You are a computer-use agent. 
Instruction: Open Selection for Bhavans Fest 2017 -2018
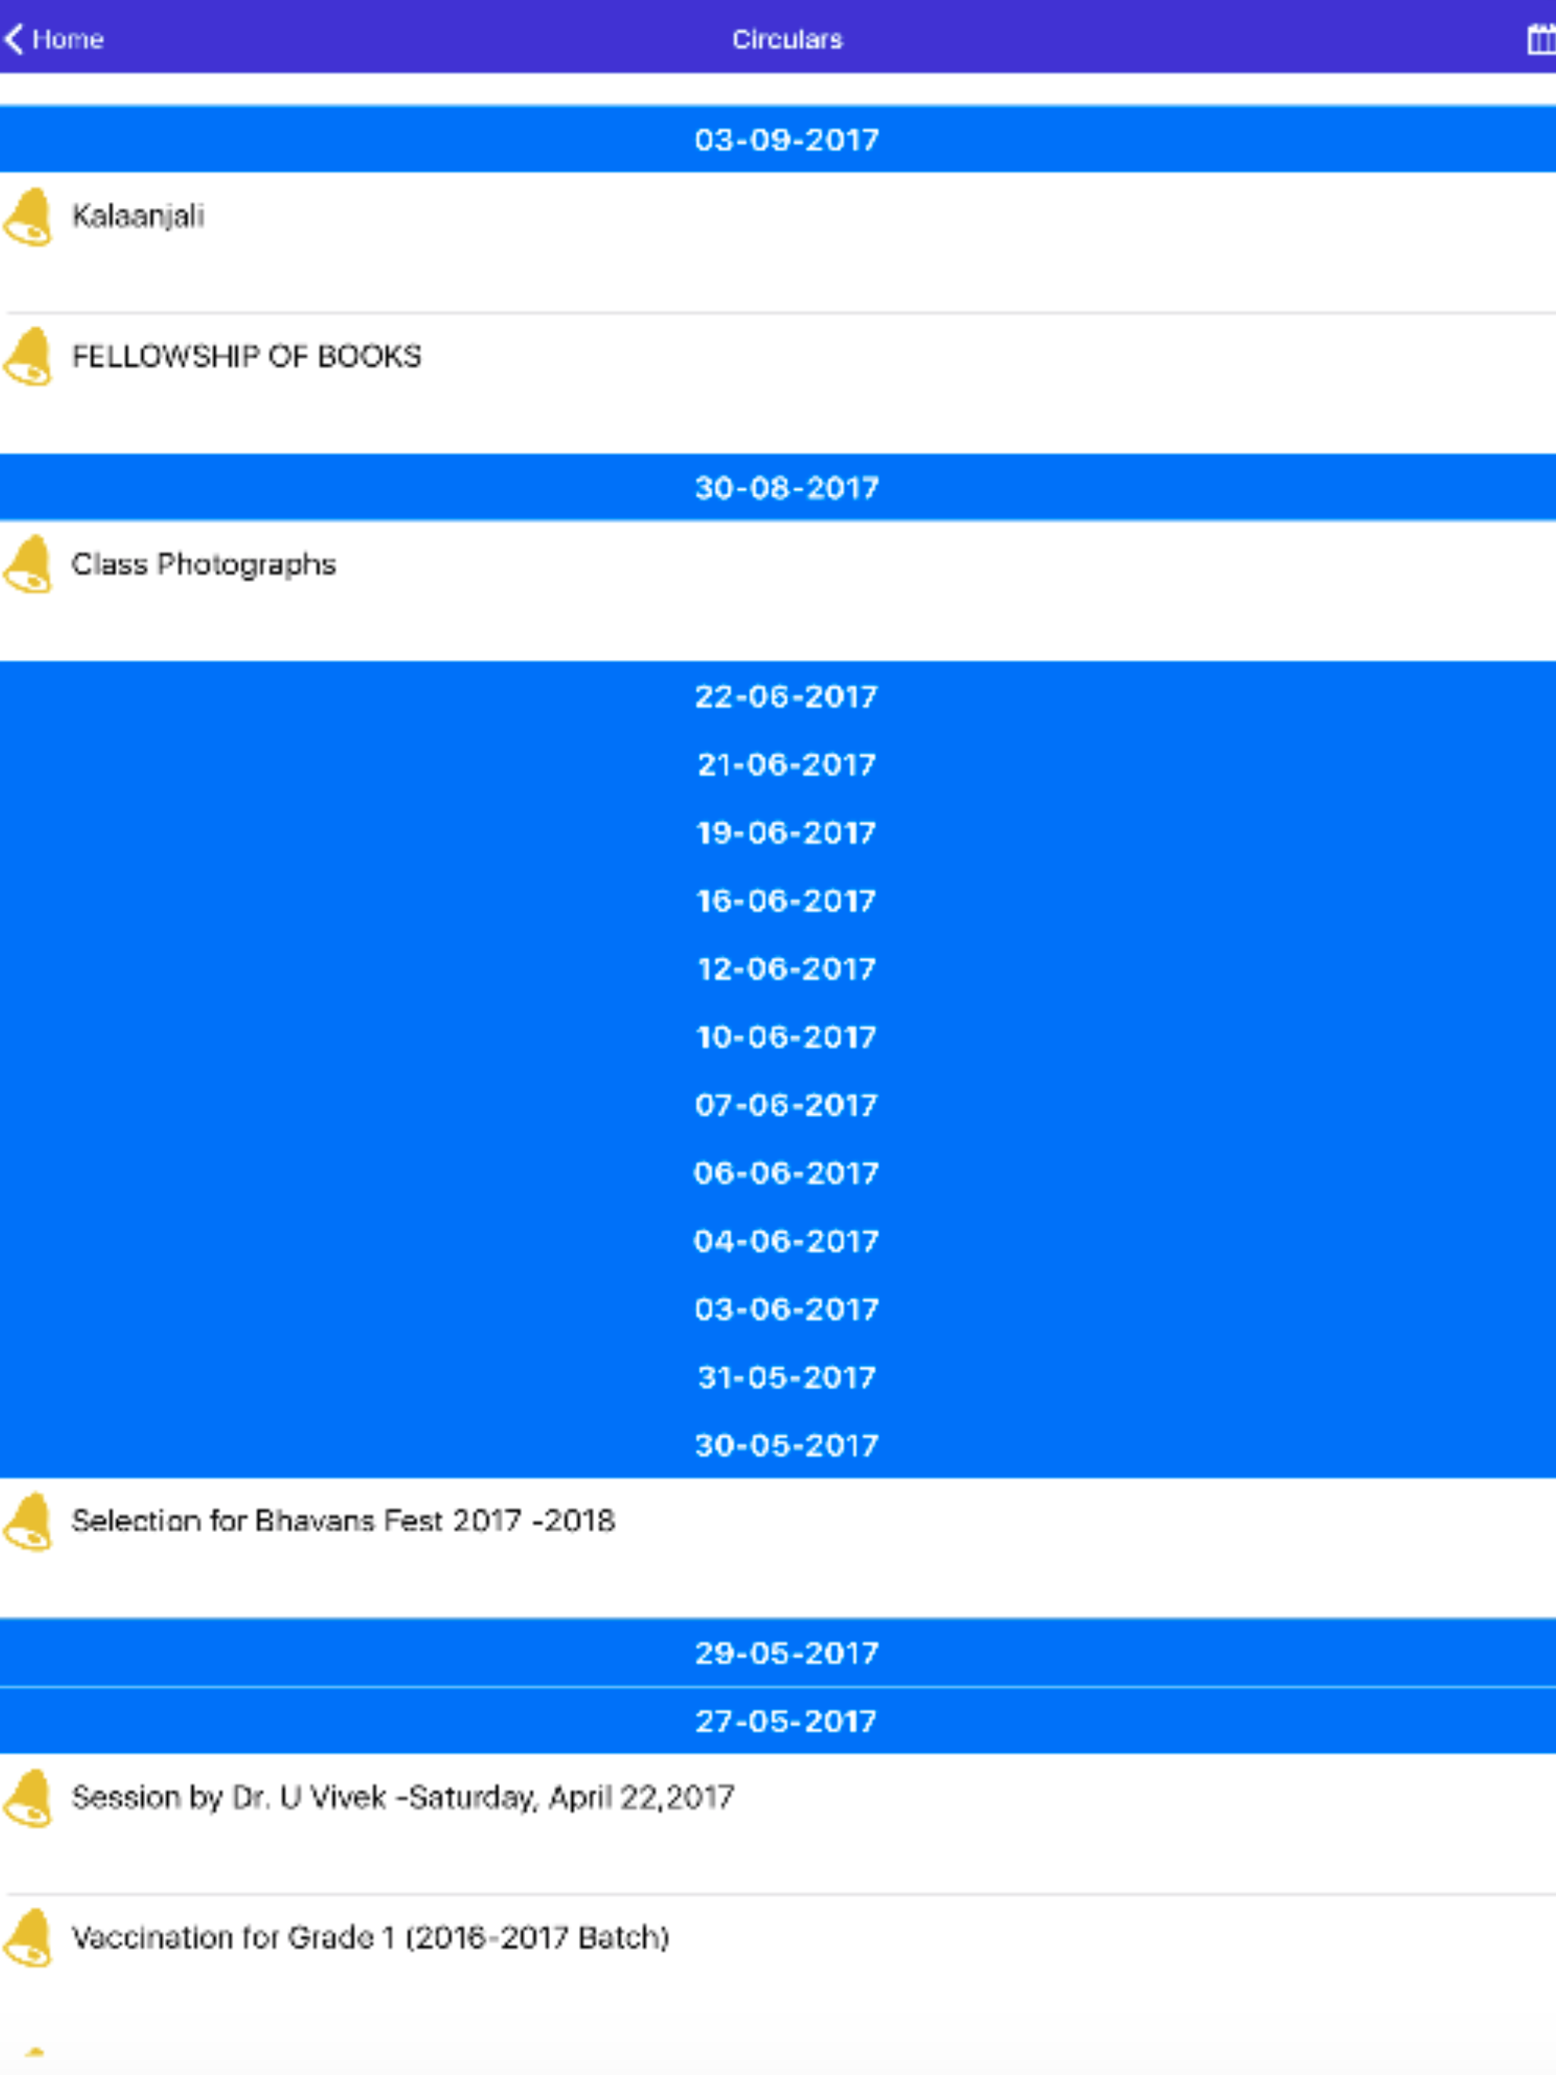coord(778,1548)
